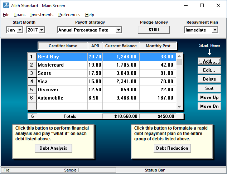
Task: Click the APR column header
Action: (x=95, y=46)
